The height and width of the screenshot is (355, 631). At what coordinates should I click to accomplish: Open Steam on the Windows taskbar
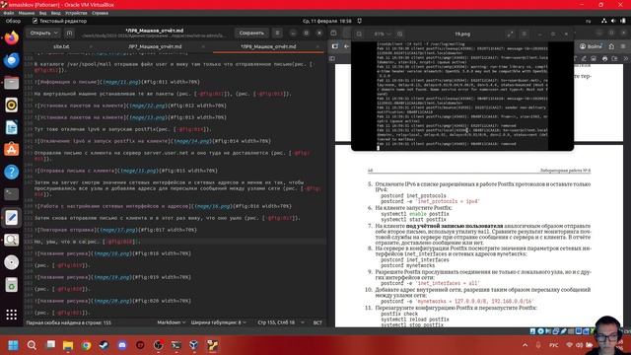[105, 345]
